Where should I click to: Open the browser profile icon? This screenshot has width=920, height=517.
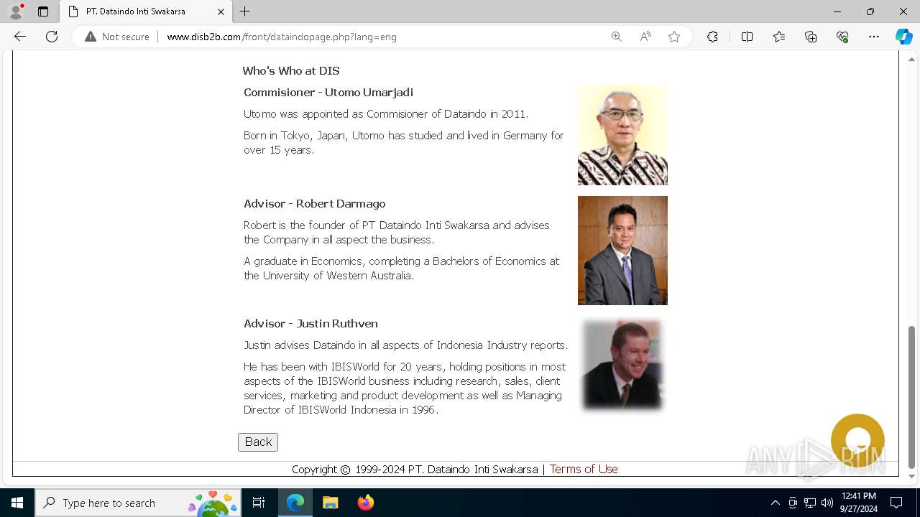click(x=16, y=11)
